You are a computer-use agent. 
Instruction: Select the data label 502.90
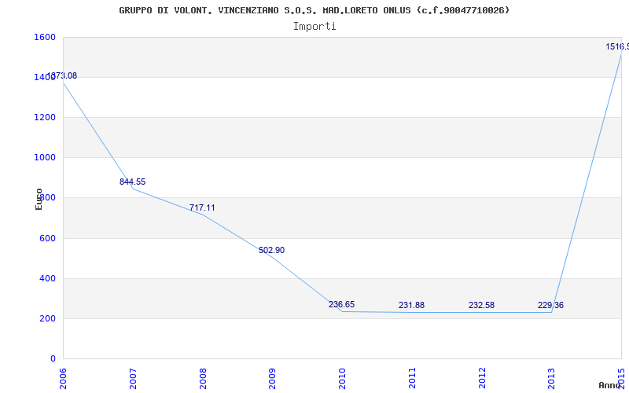click(271, 250)
